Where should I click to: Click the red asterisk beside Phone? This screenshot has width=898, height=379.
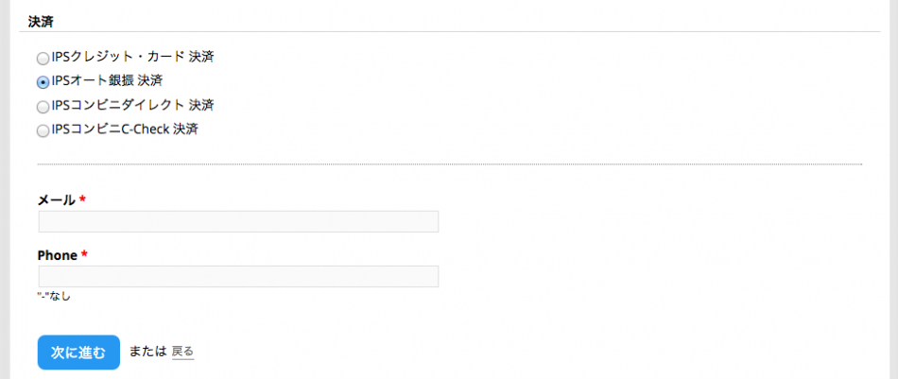click(x=84, y=255)
